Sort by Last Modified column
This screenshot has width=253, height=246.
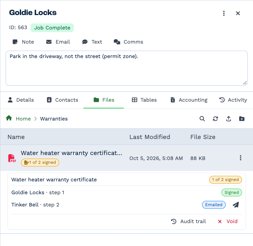coord(150,137)
